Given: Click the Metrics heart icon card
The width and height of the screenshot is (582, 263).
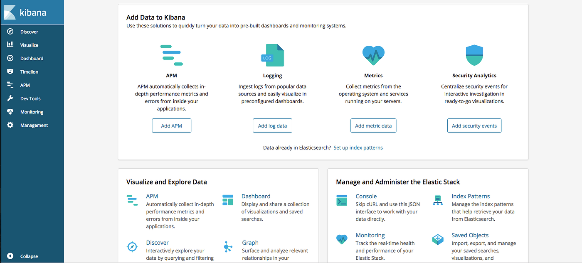Looking at the screenshot, I should point(373,54).
